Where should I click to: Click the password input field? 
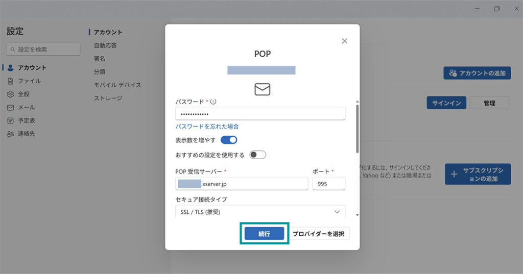click(260, 114)
